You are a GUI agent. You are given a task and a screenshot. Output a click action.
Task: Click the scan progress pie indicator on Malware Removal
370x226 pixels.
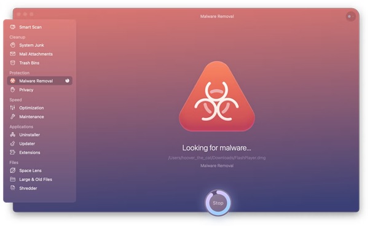[67, 80]
